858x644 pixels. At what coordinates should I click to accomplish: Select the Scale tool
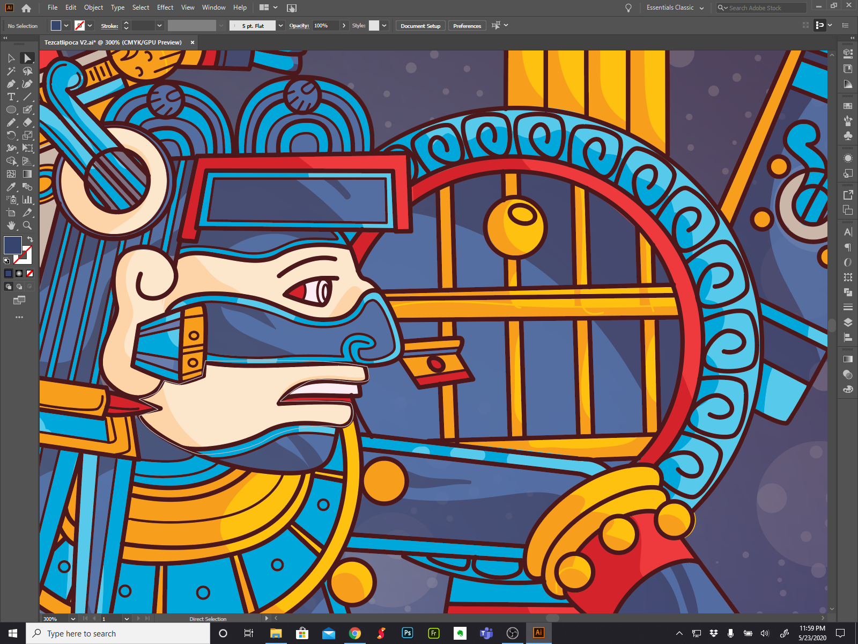tap(27, 135)
